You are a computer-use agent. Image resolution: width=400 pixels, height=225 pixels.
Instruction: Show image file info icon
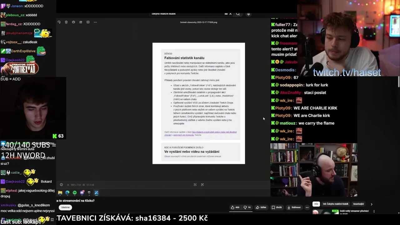61,185
